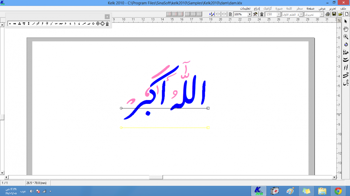Select single dot mark in palette
Image resolution: width=350 pixels, height=196 pixels.
coord(10,24)
